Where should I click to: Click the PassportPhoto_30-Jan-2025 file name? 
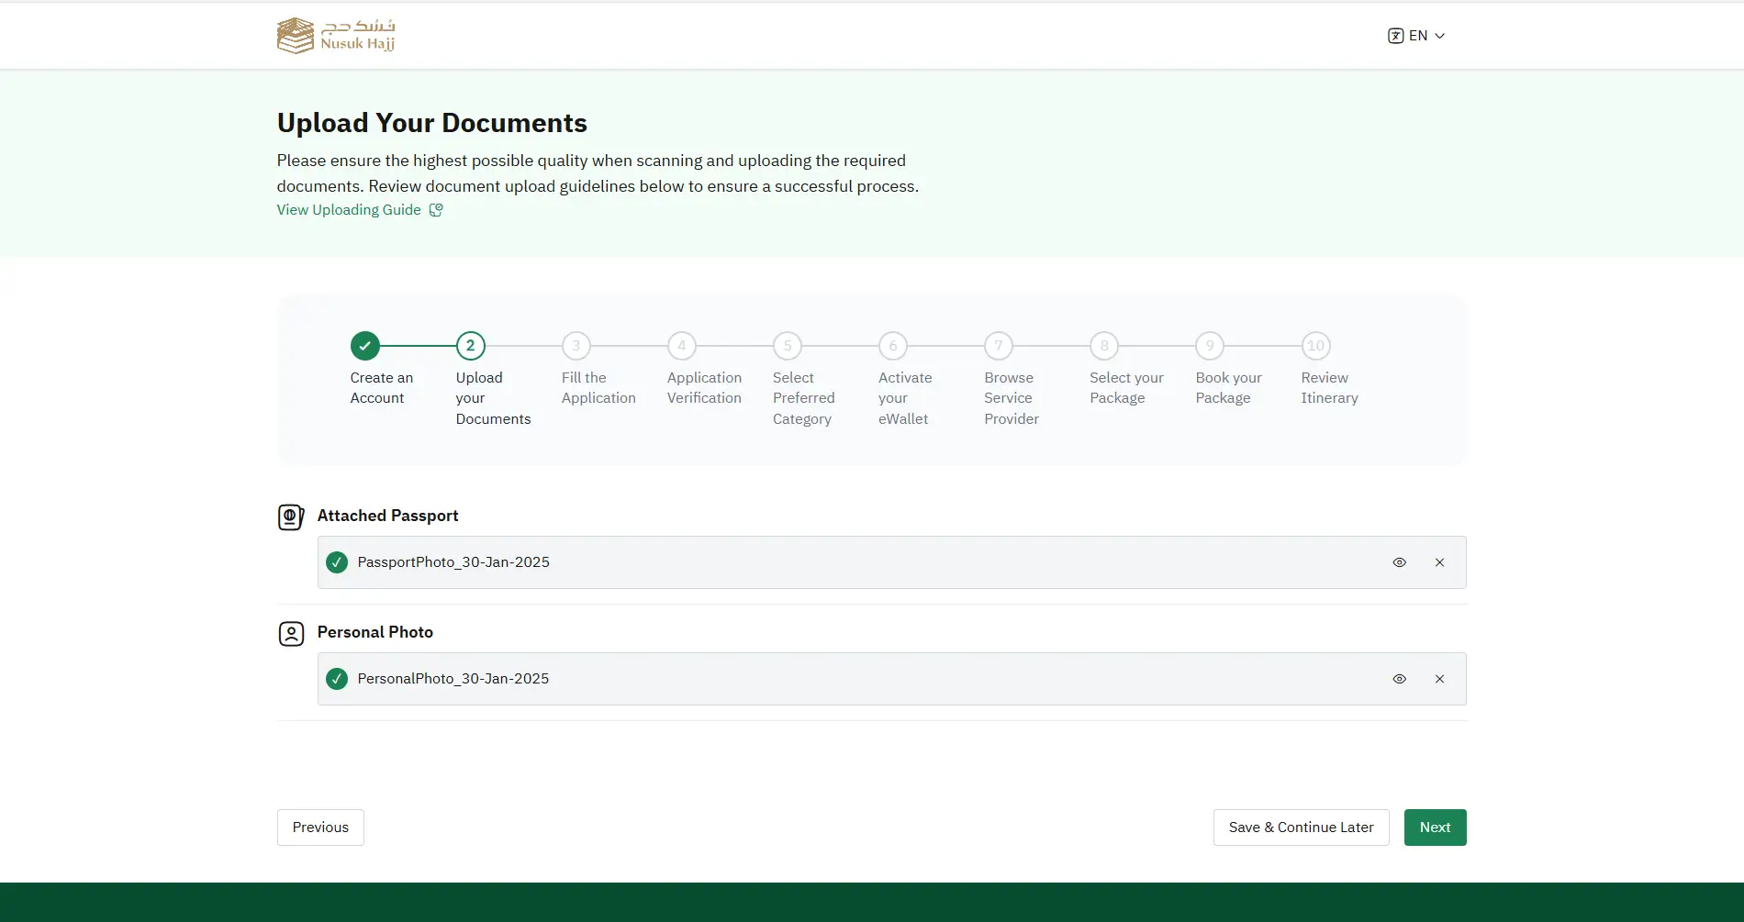(x=453, y=562)
